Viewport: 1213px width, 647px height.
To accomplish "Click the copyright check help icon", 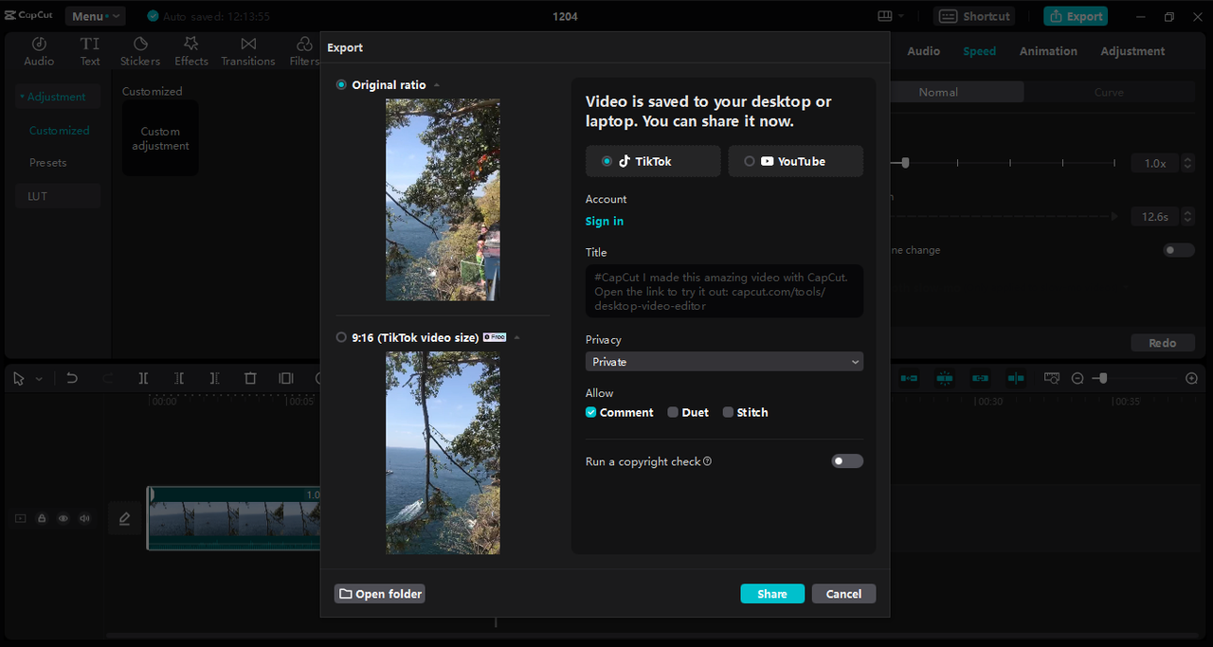I will (x=708, y=461).
